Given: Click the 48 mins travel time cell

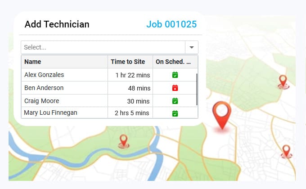Looking at the screenshot, I should (x=130, y=88).
